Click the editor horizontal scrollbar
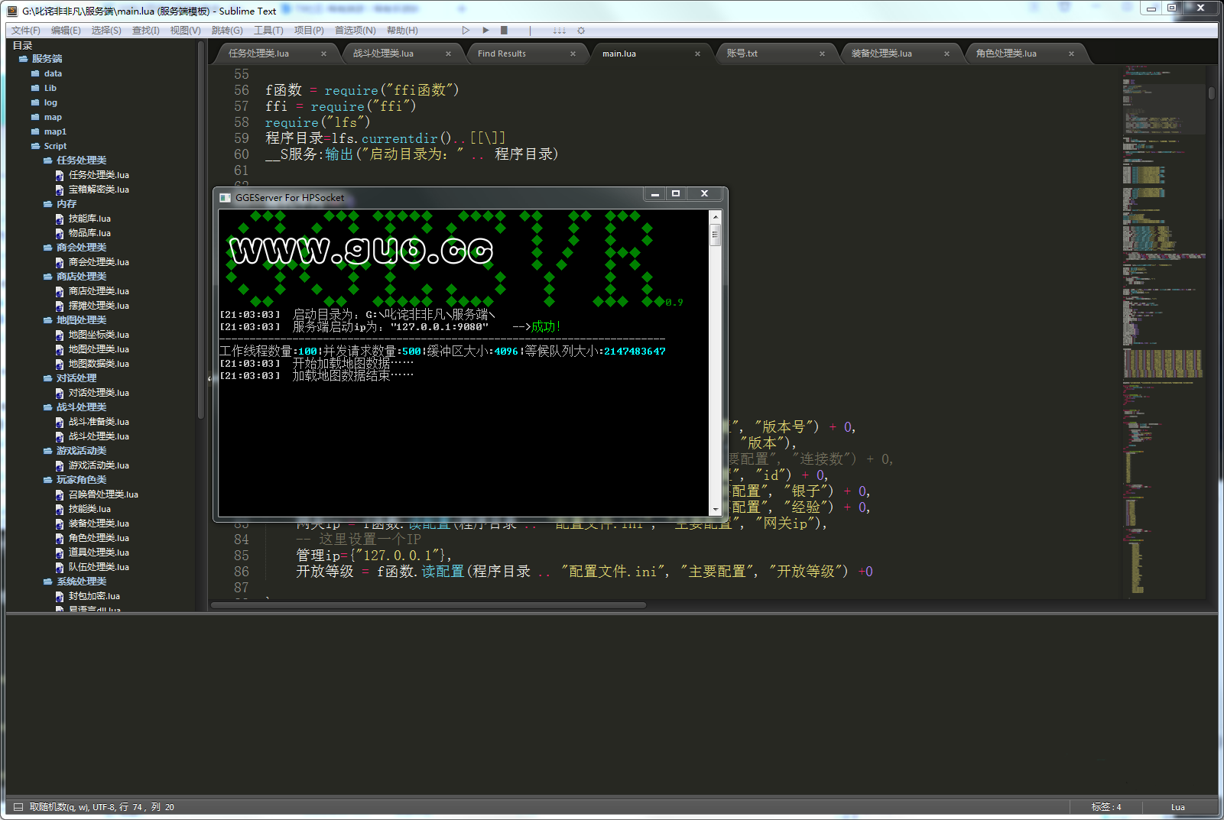Viewport: 1224px width, 820px height. (428, 605)
